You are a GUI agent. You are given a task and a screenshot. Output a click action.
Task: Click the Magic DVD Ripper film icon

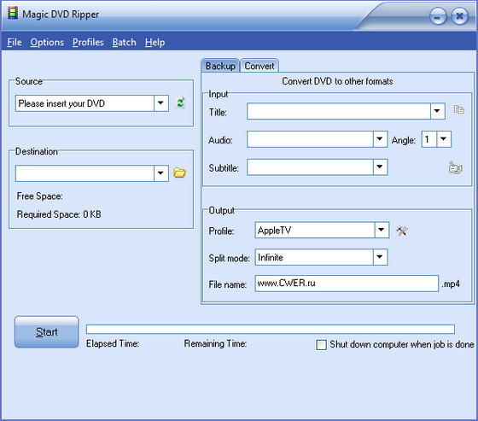tap(13, 14)
